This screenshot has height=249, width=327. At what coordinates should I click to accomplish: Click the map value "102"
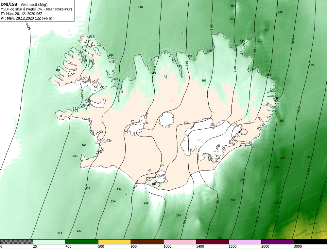pyautogui.click(x=154, y=184)
